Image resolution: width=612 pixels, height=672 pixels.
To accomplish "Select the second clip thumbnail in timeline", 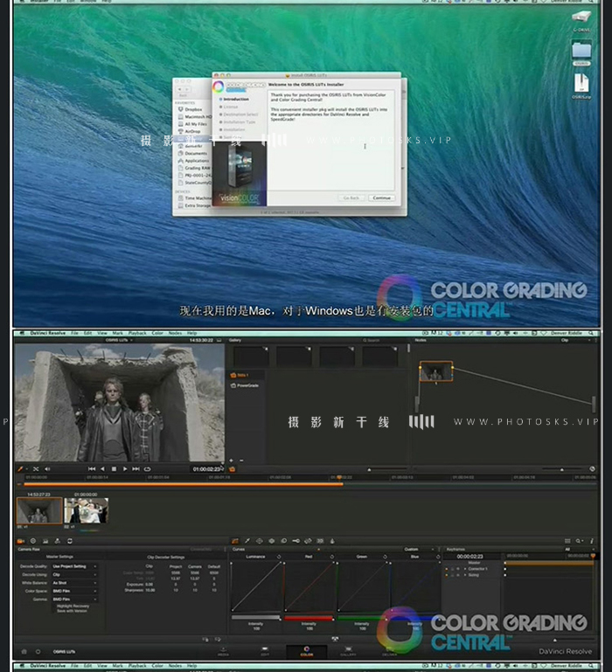I will pyautogui.click(x=87, y=510).
